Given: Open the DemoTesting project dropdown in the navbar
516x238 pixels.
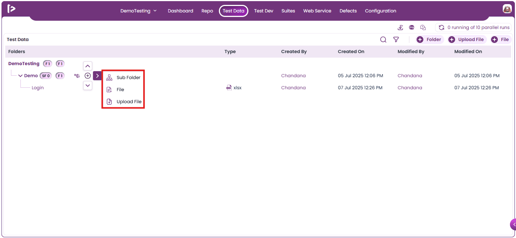Looking at the screenshot, I should point(138,11).
